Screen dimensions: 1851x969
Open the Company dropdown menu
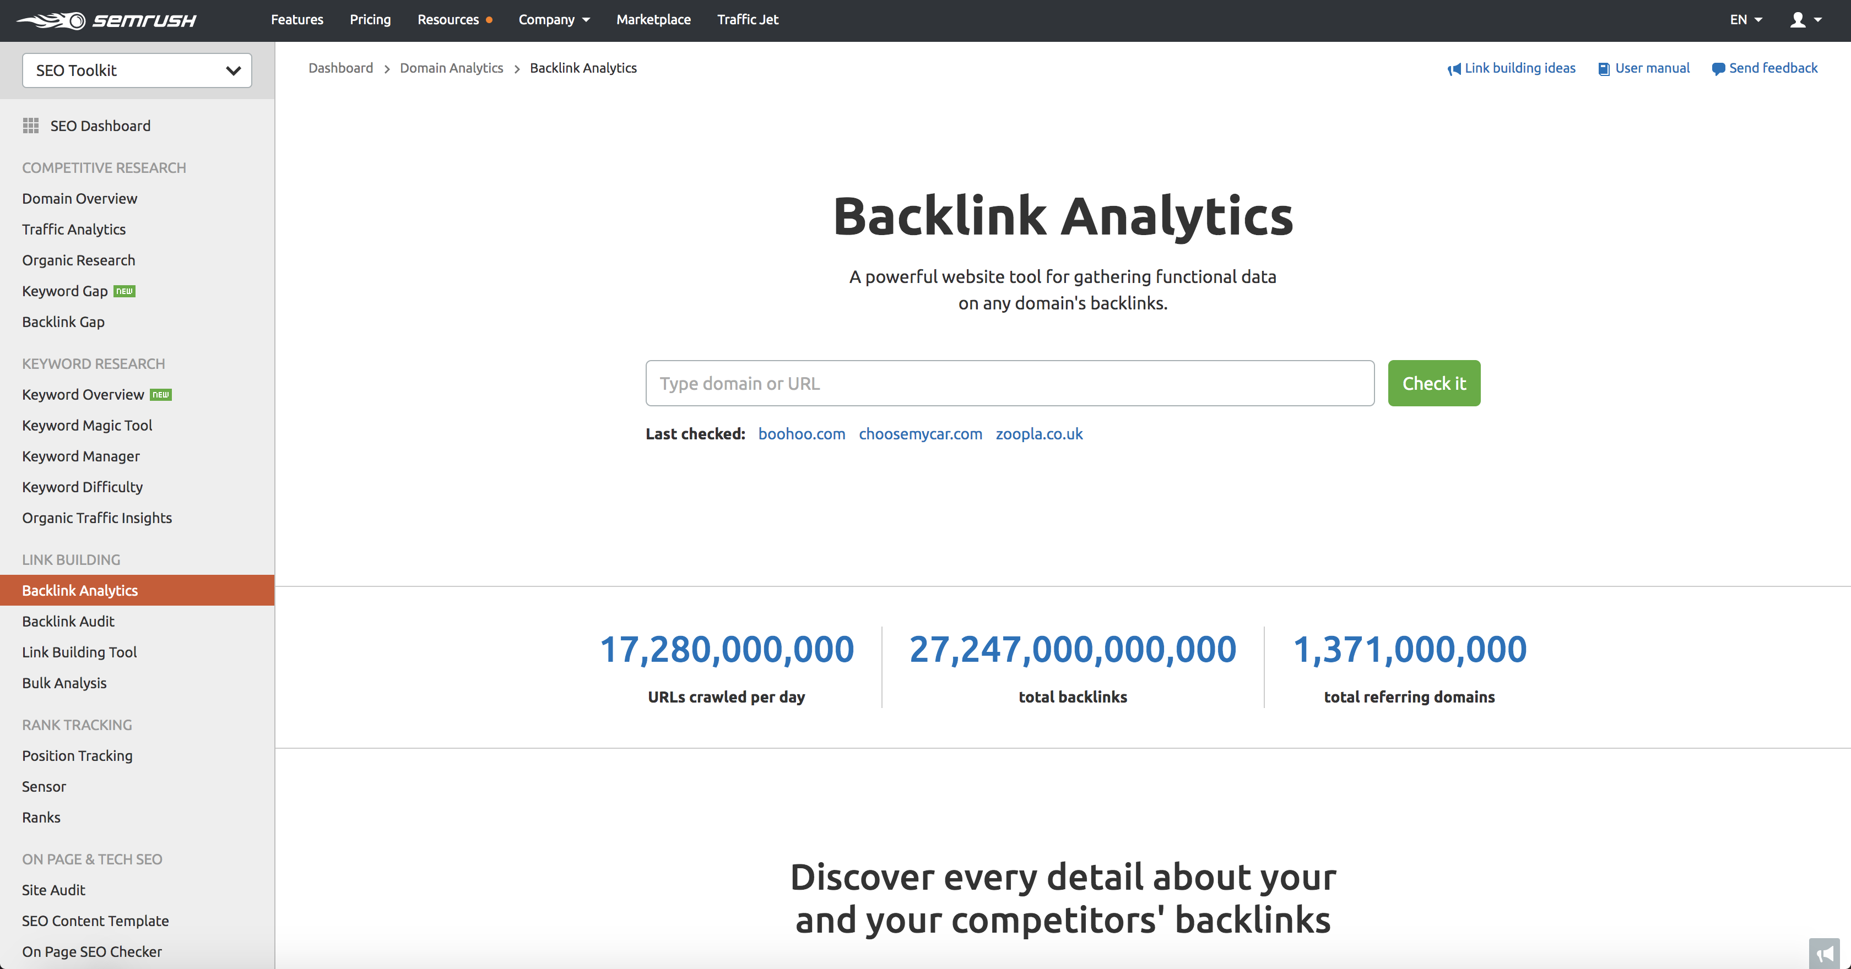click(554, 20)
